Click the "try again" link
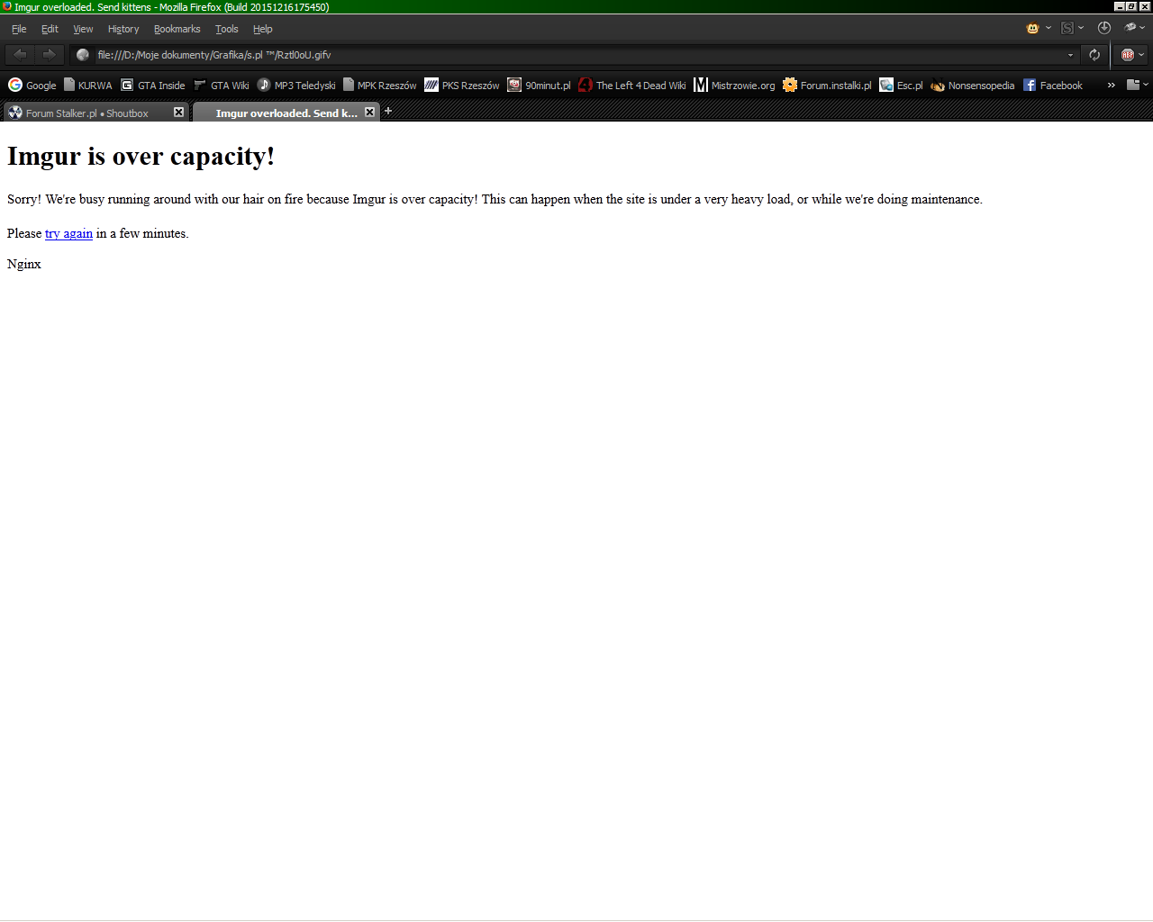1153x922 pixels. [68, 233]
